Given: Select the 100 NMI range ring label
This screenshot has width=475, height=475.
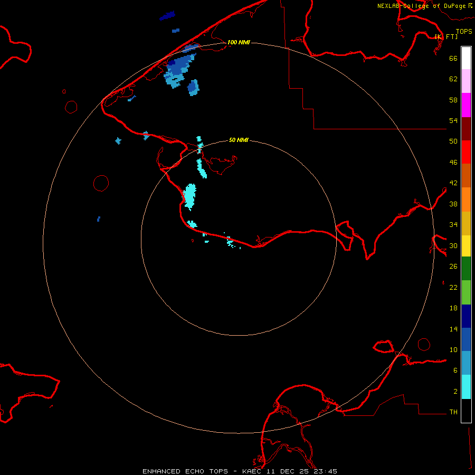Looking at the screenshot, I should (x=239, y=42).
